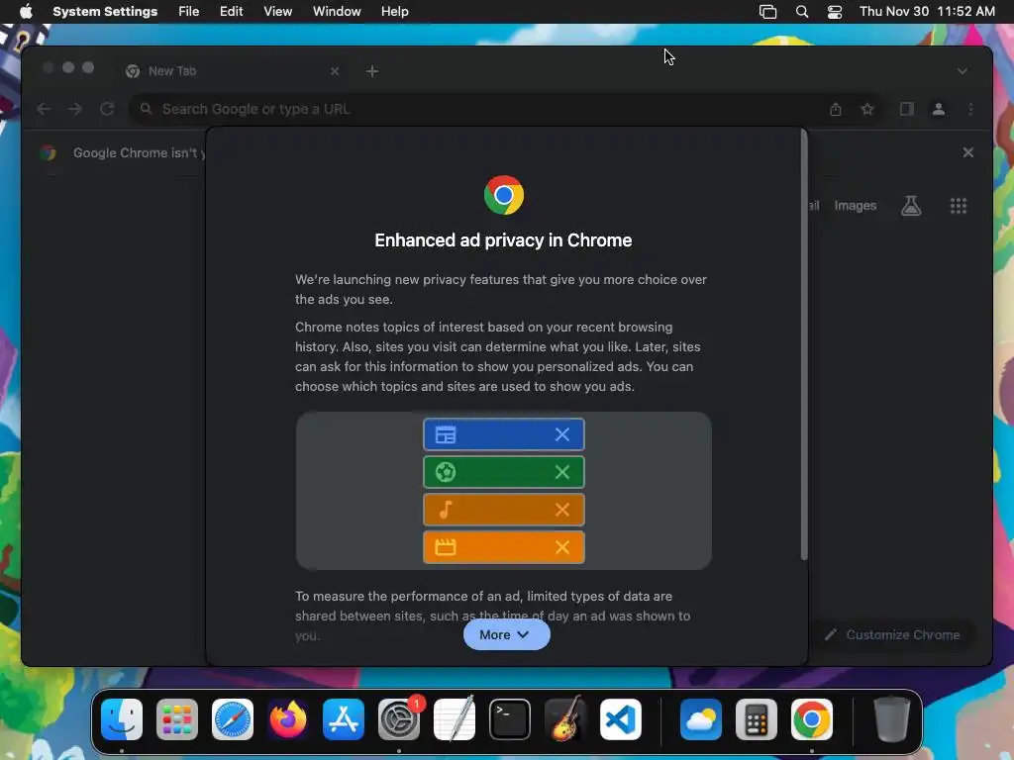The image size is (1014, 760).
Task: Open the Trash from the dock
Action: (x=892, y=718)
